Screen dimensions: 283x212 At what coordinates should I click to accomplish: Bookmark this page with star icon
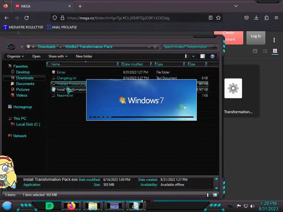[x=218, y=18]
